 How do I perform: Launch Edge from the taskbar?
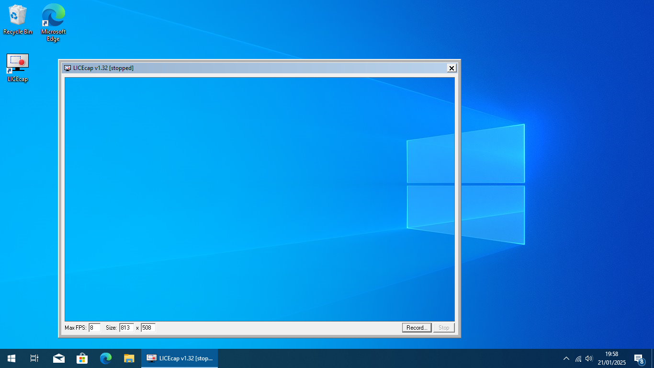[x=106, y=358]
